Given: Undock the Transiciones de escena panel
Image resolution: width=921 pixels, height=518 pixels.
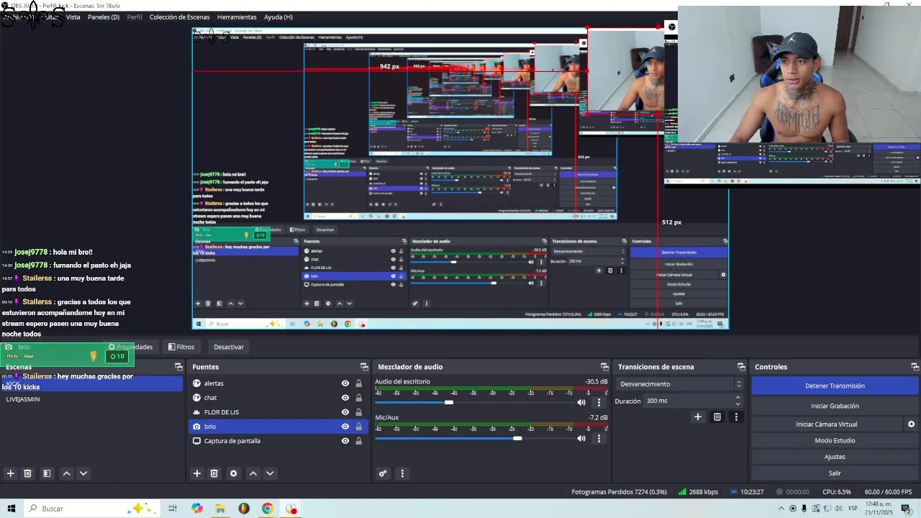Looking at the screenshot, I should click(x=741, y=367).
